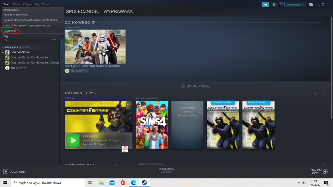
Task: Open the Windows Start menu
Action: 5,183
